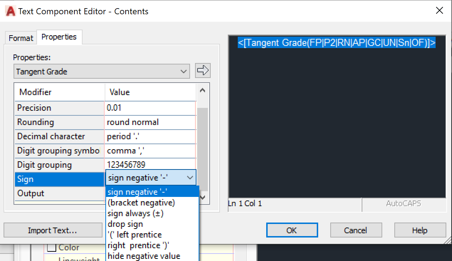Screen dimensions: 452x261
Task: Select 'hide negative value' option
Action: click(x=144, y=256)
